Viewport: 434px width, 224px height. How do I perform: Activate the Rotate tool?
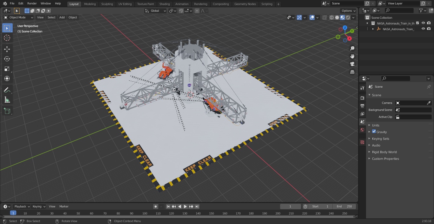pyautogui.click(x=7, y=59)
